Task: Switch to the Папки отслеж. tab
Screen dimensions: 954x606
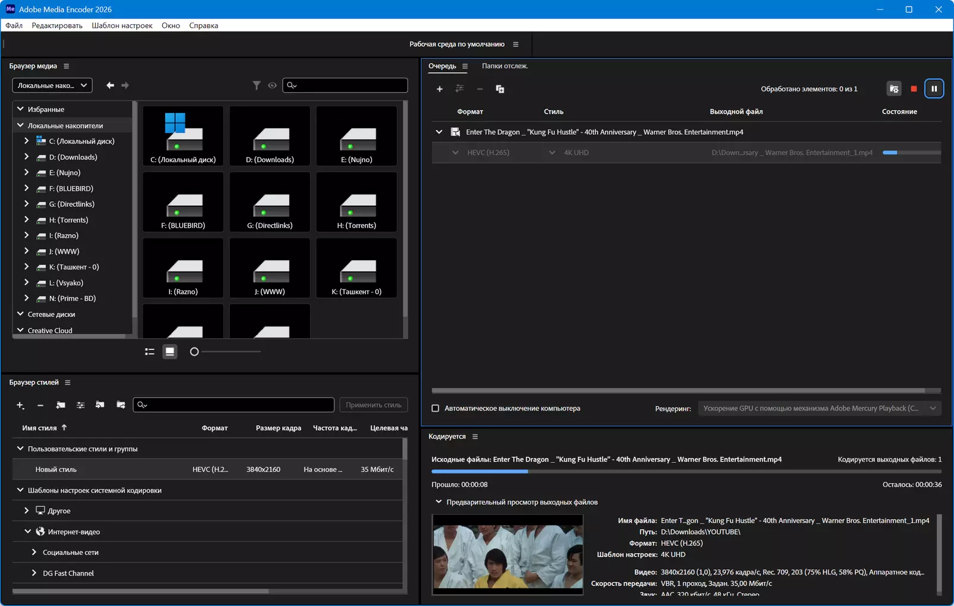Action: (505, 66)
